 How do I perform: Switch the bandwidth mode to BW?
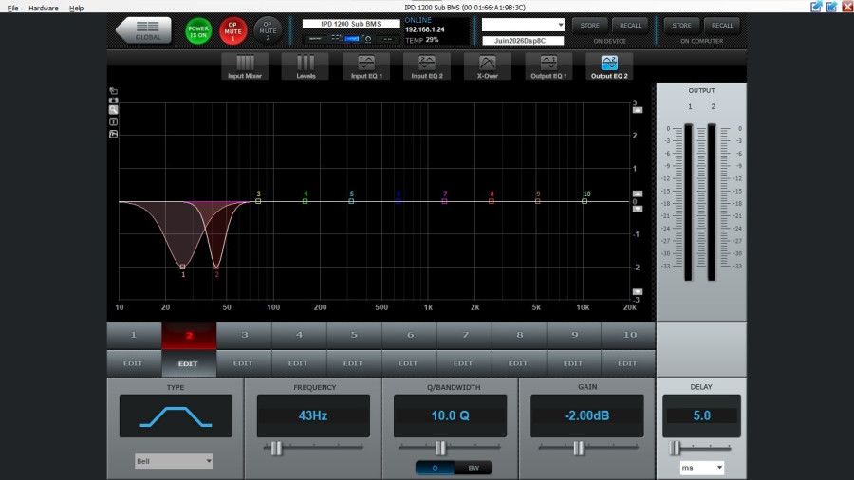[473, 468]
